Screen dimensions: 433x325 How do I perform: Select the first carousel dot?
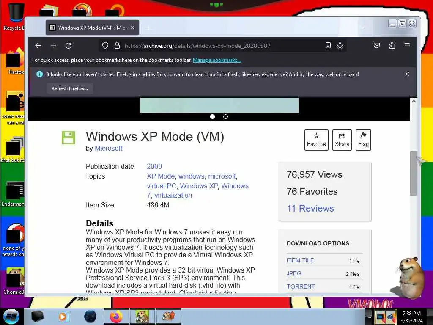[212, 117]
